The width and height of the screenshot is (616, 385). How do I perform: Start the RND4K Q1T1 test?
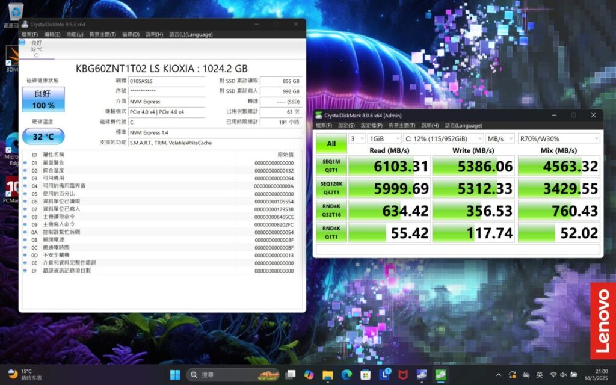[x=331, y=233]
